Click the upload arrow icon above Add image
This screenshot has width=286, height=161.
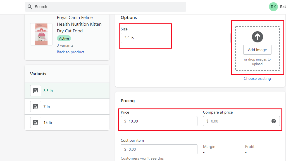click(x=257, y=37)
